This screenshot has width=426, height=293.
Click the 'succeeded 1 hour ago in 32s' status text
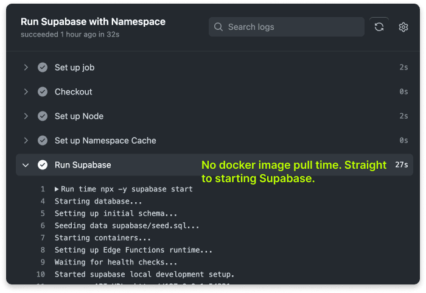click(x=70, y=34)
